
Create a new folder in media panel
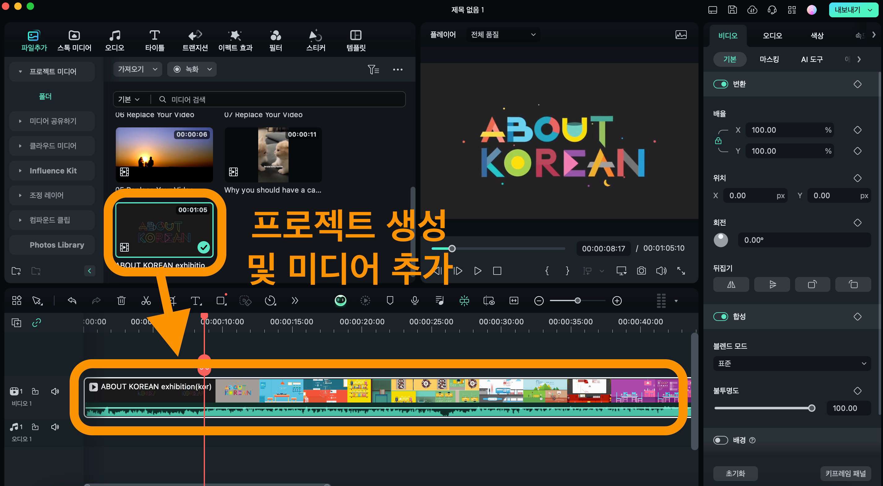tap(16, 271)
